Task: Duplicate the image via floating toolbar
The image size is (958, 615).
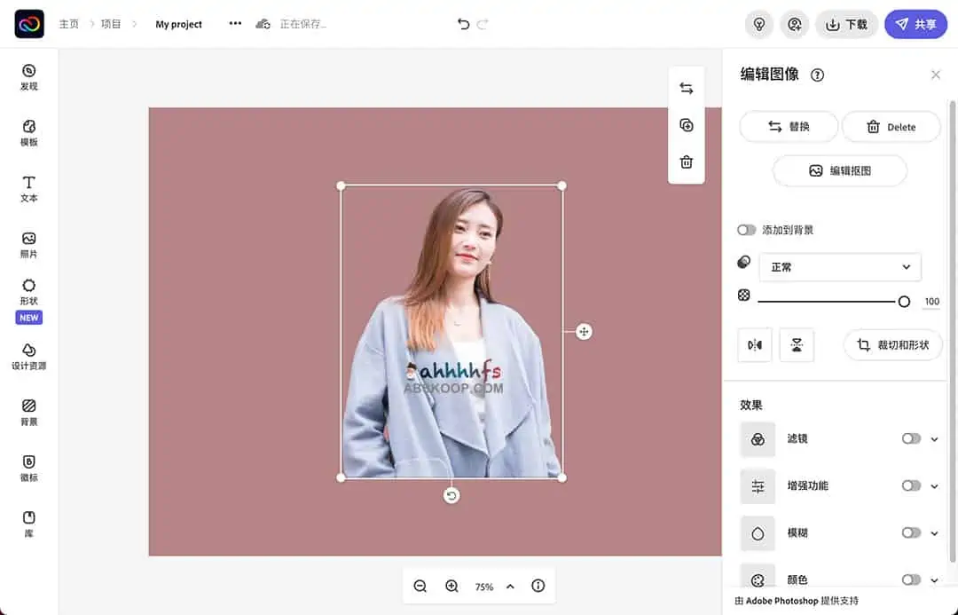Action: coord(686,124)
